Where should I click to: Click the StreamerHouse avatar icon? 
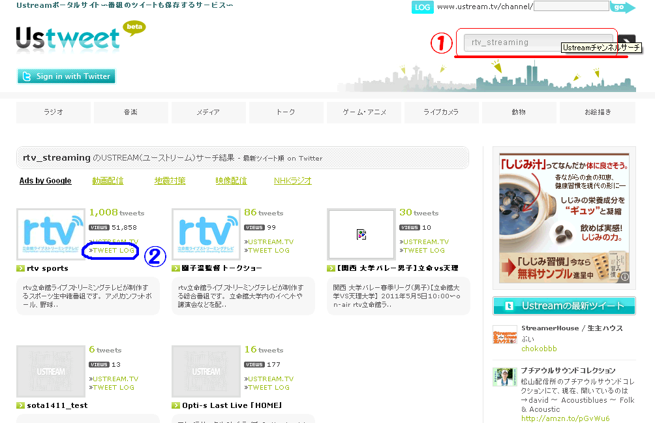504,335
